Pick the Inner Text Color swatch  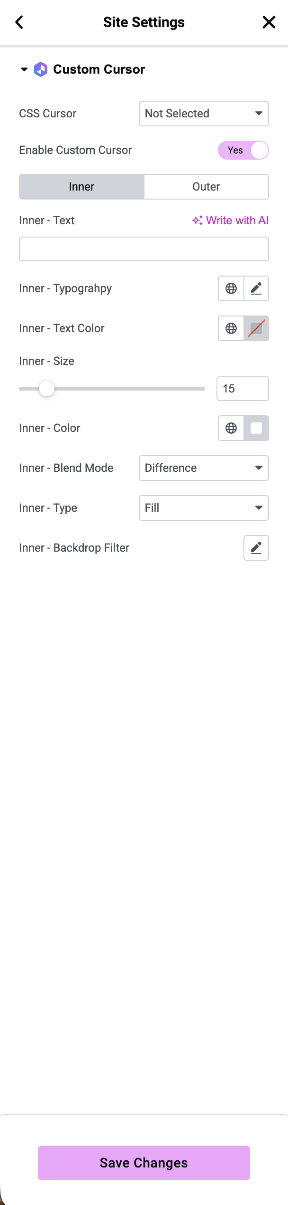[x=256, y=328]
